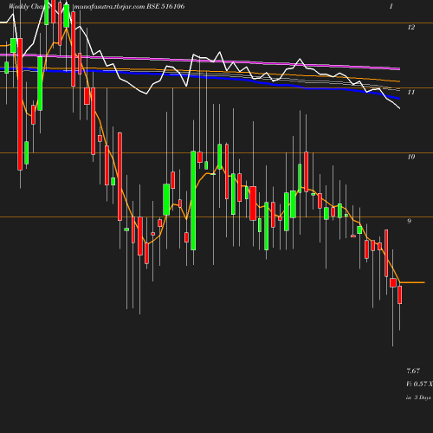The height and width of the screenshot is (433, 433).
Task: Click the price axis label '10'
Action: point(411,157)
